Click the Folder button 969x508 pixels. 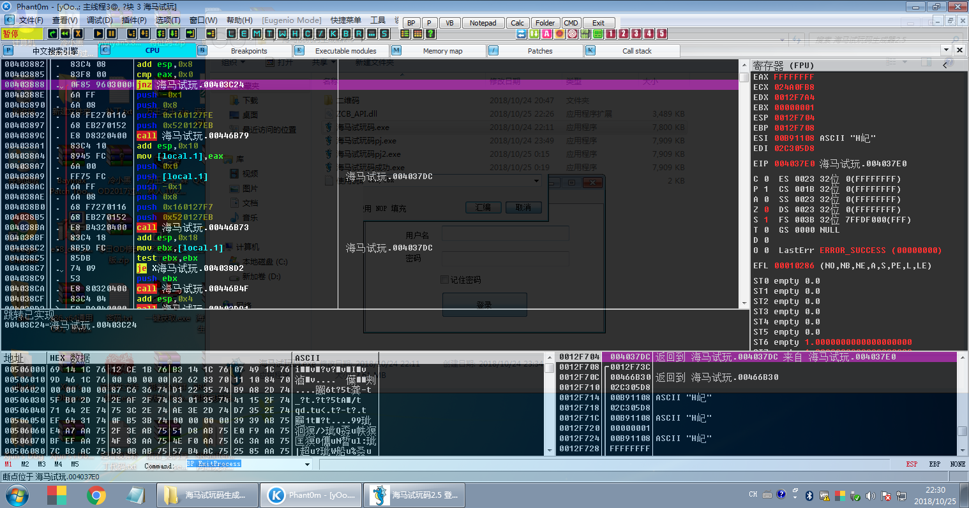coord(545,23)
